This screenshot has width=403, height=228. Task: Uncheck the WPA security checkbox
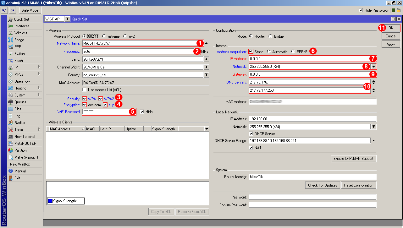click(84, 99)
